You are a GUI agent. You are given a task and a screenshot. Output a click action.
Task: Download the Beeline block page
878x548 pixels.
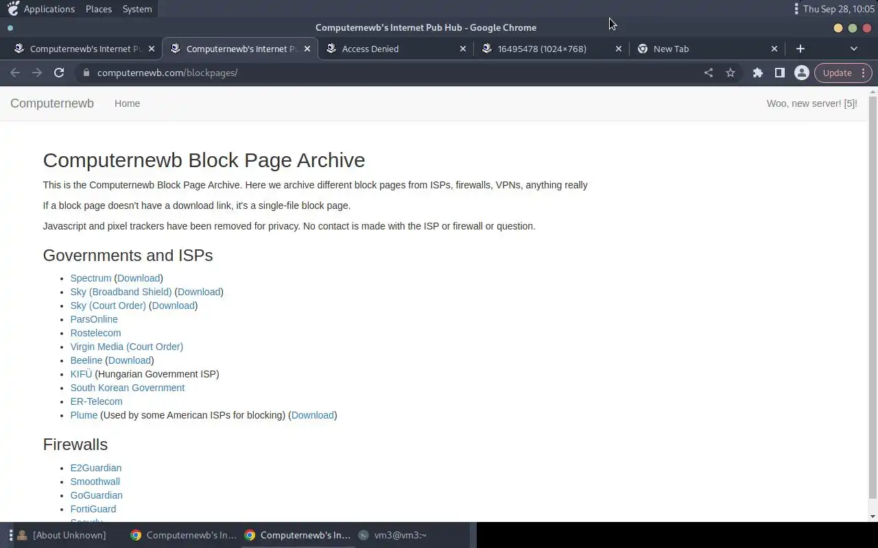click(x=130, y=360)
